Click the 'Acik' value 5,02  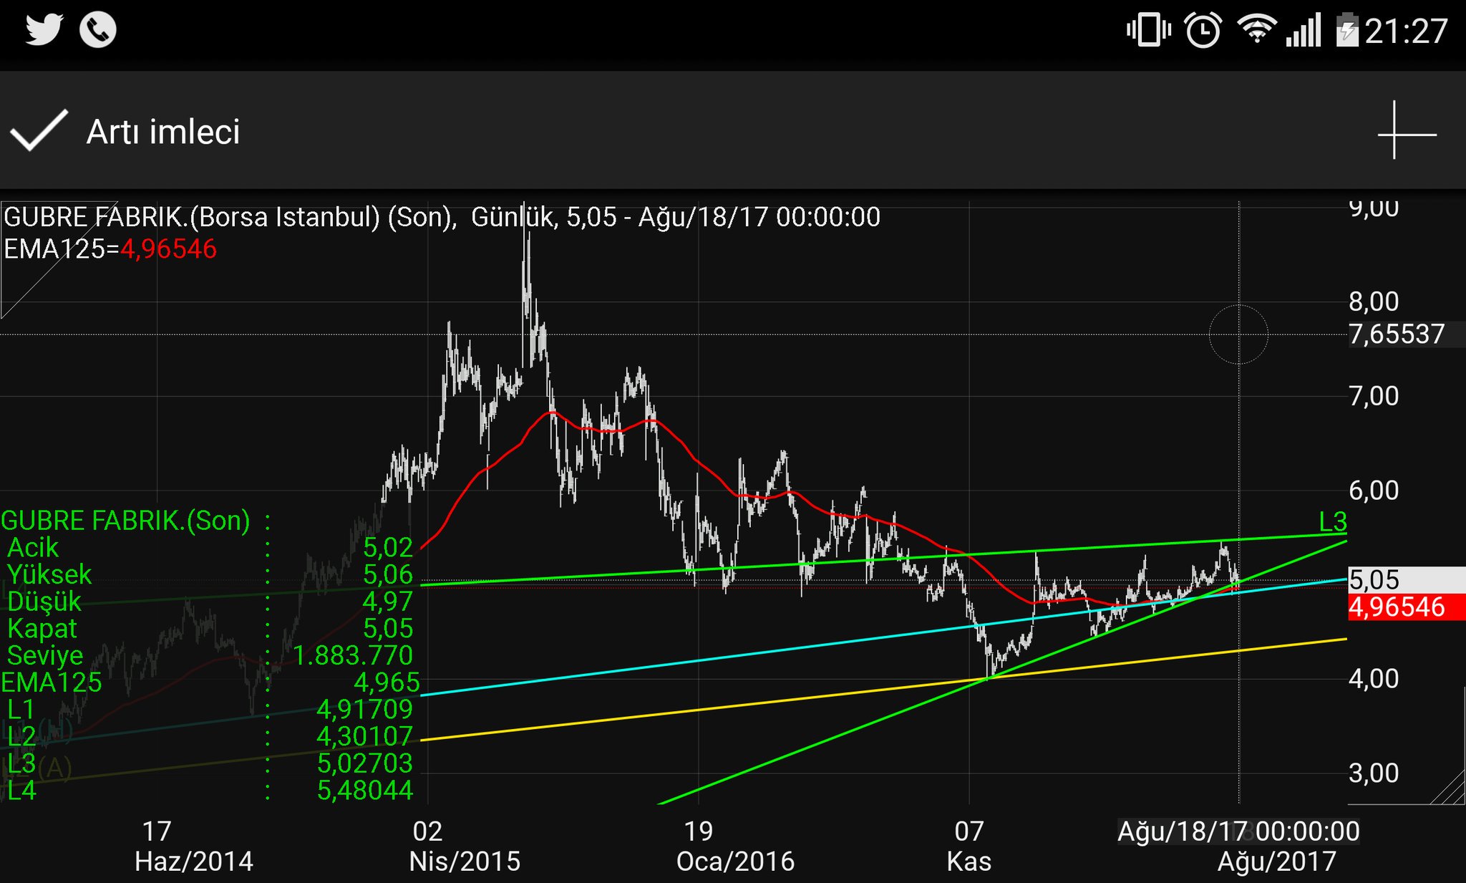point(388,548)
